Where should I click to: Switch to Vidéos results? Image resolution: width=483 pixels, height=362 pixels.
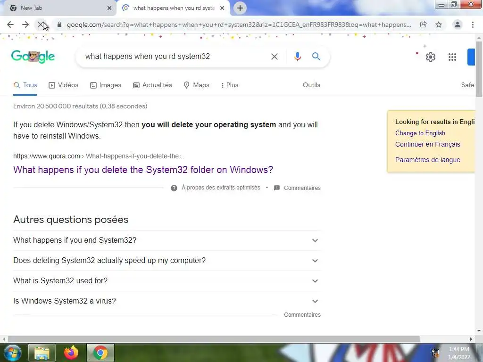click(64, 85)
